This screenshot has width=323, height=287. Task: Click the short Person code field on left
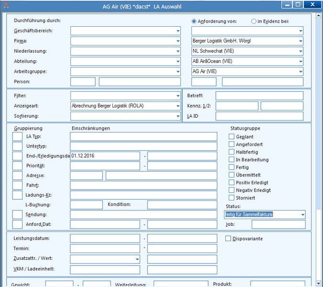83,81
